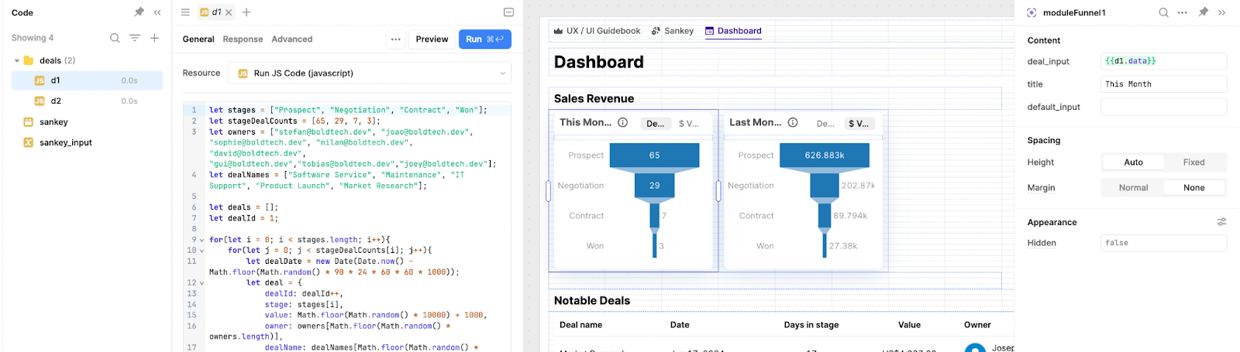Click the Prospect bar showing 65
The image size is (1240, 352).
coord(655,155)
